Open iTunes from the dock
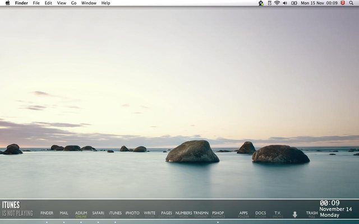 [x=115, y=213]
